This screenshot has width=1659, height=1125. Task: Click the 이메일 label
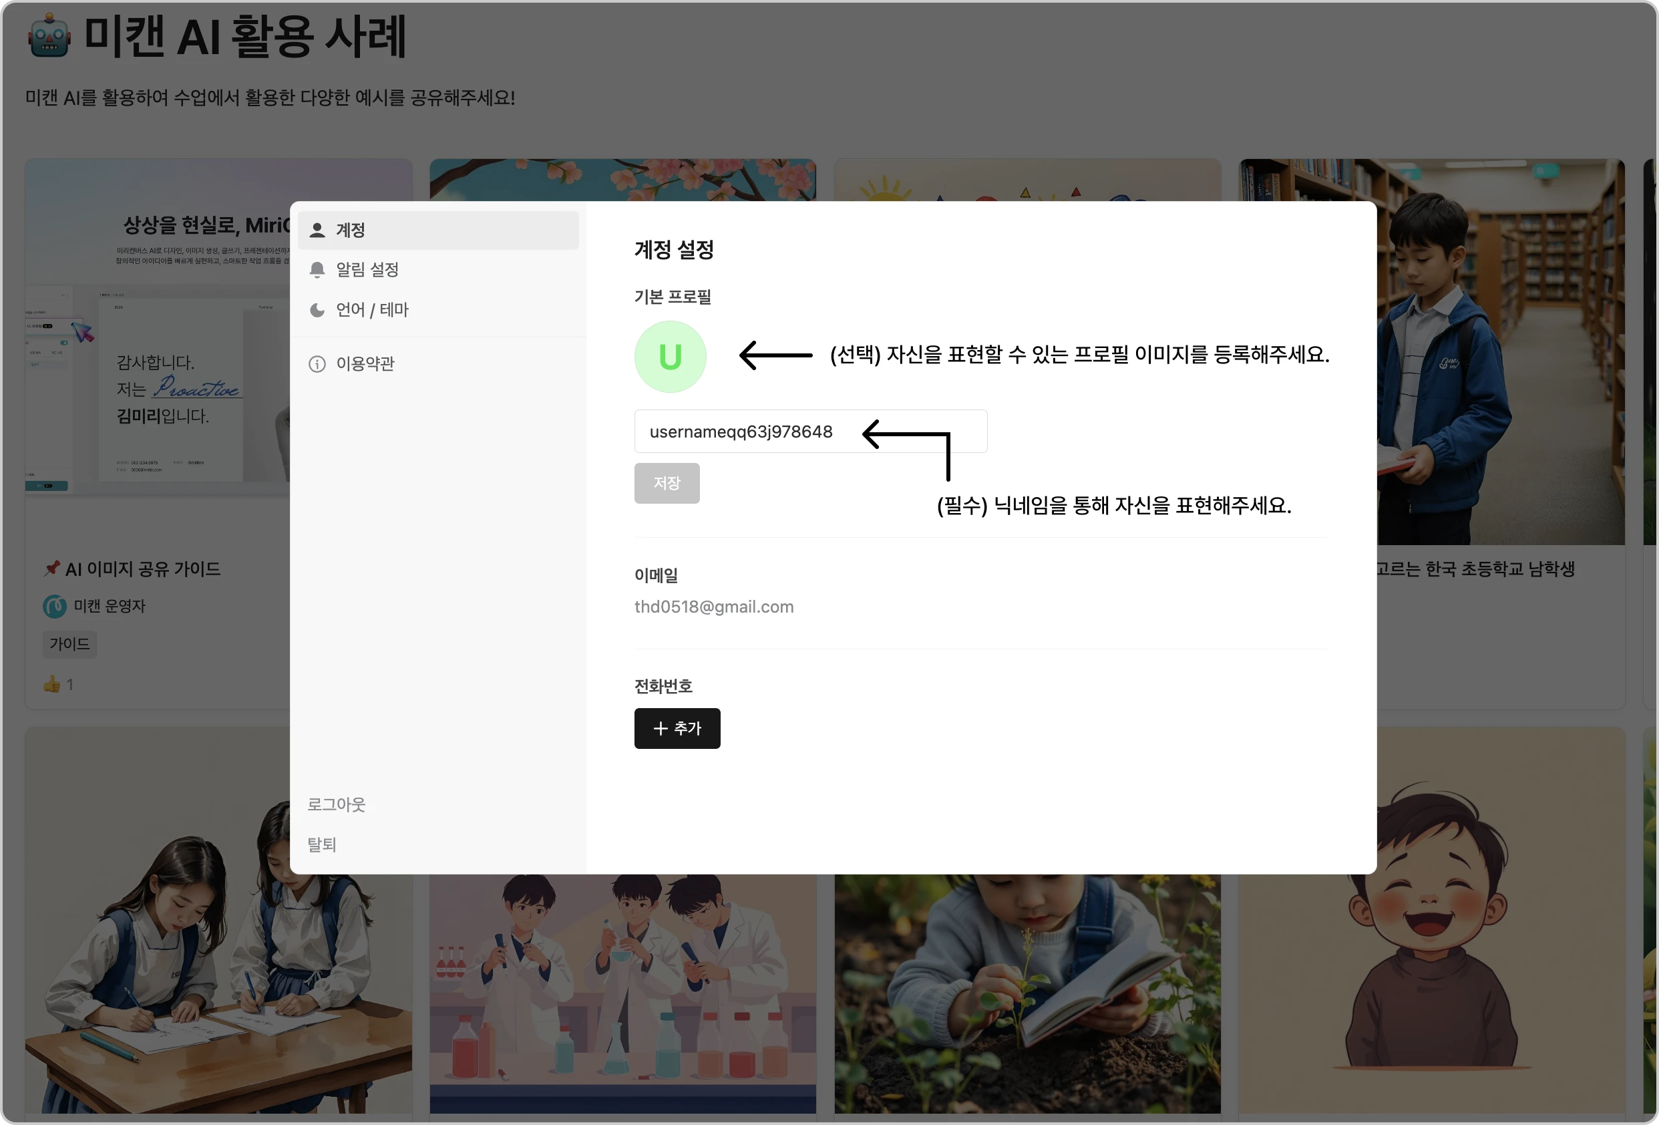point(656,575)
